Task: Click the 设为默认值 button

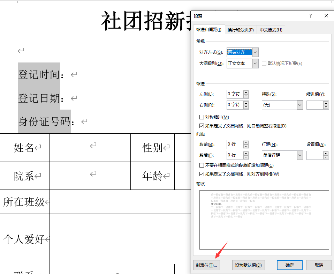Action: point(248,265)
